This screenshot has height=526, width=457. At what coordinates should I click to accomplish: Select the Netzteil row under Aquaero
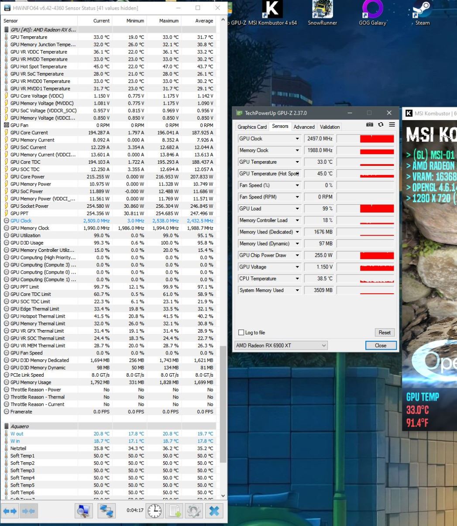109,448
